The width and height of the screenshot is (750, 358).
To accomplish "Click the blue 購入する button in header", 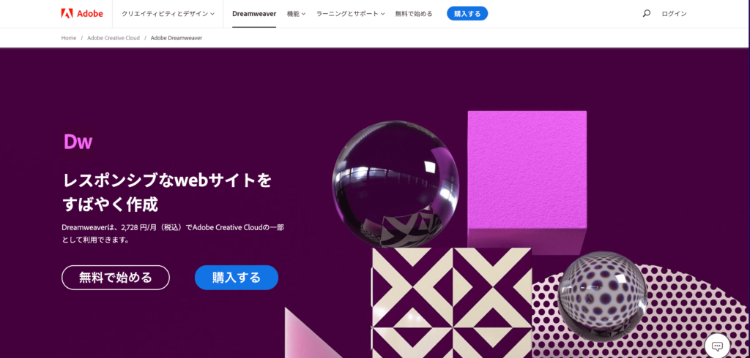I will 467,13.
